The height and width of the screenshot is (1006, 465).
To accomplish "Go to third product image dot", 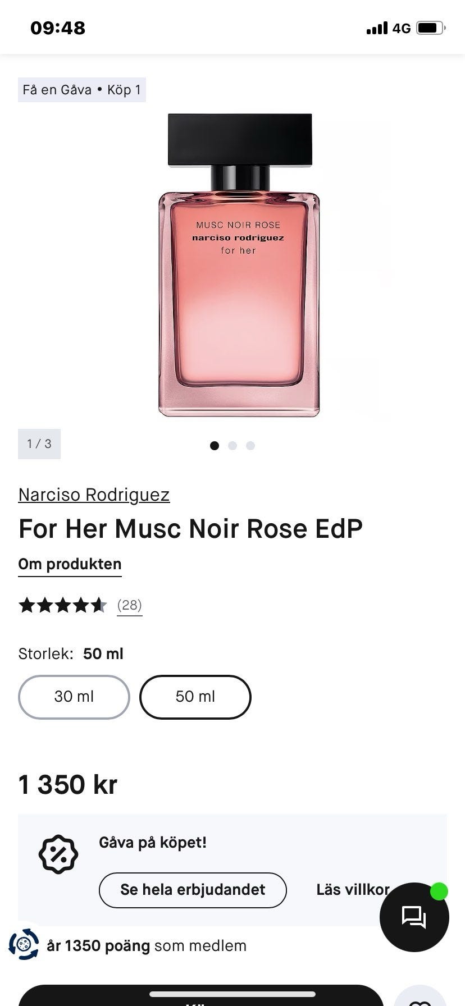I will (x=250, y=446).
